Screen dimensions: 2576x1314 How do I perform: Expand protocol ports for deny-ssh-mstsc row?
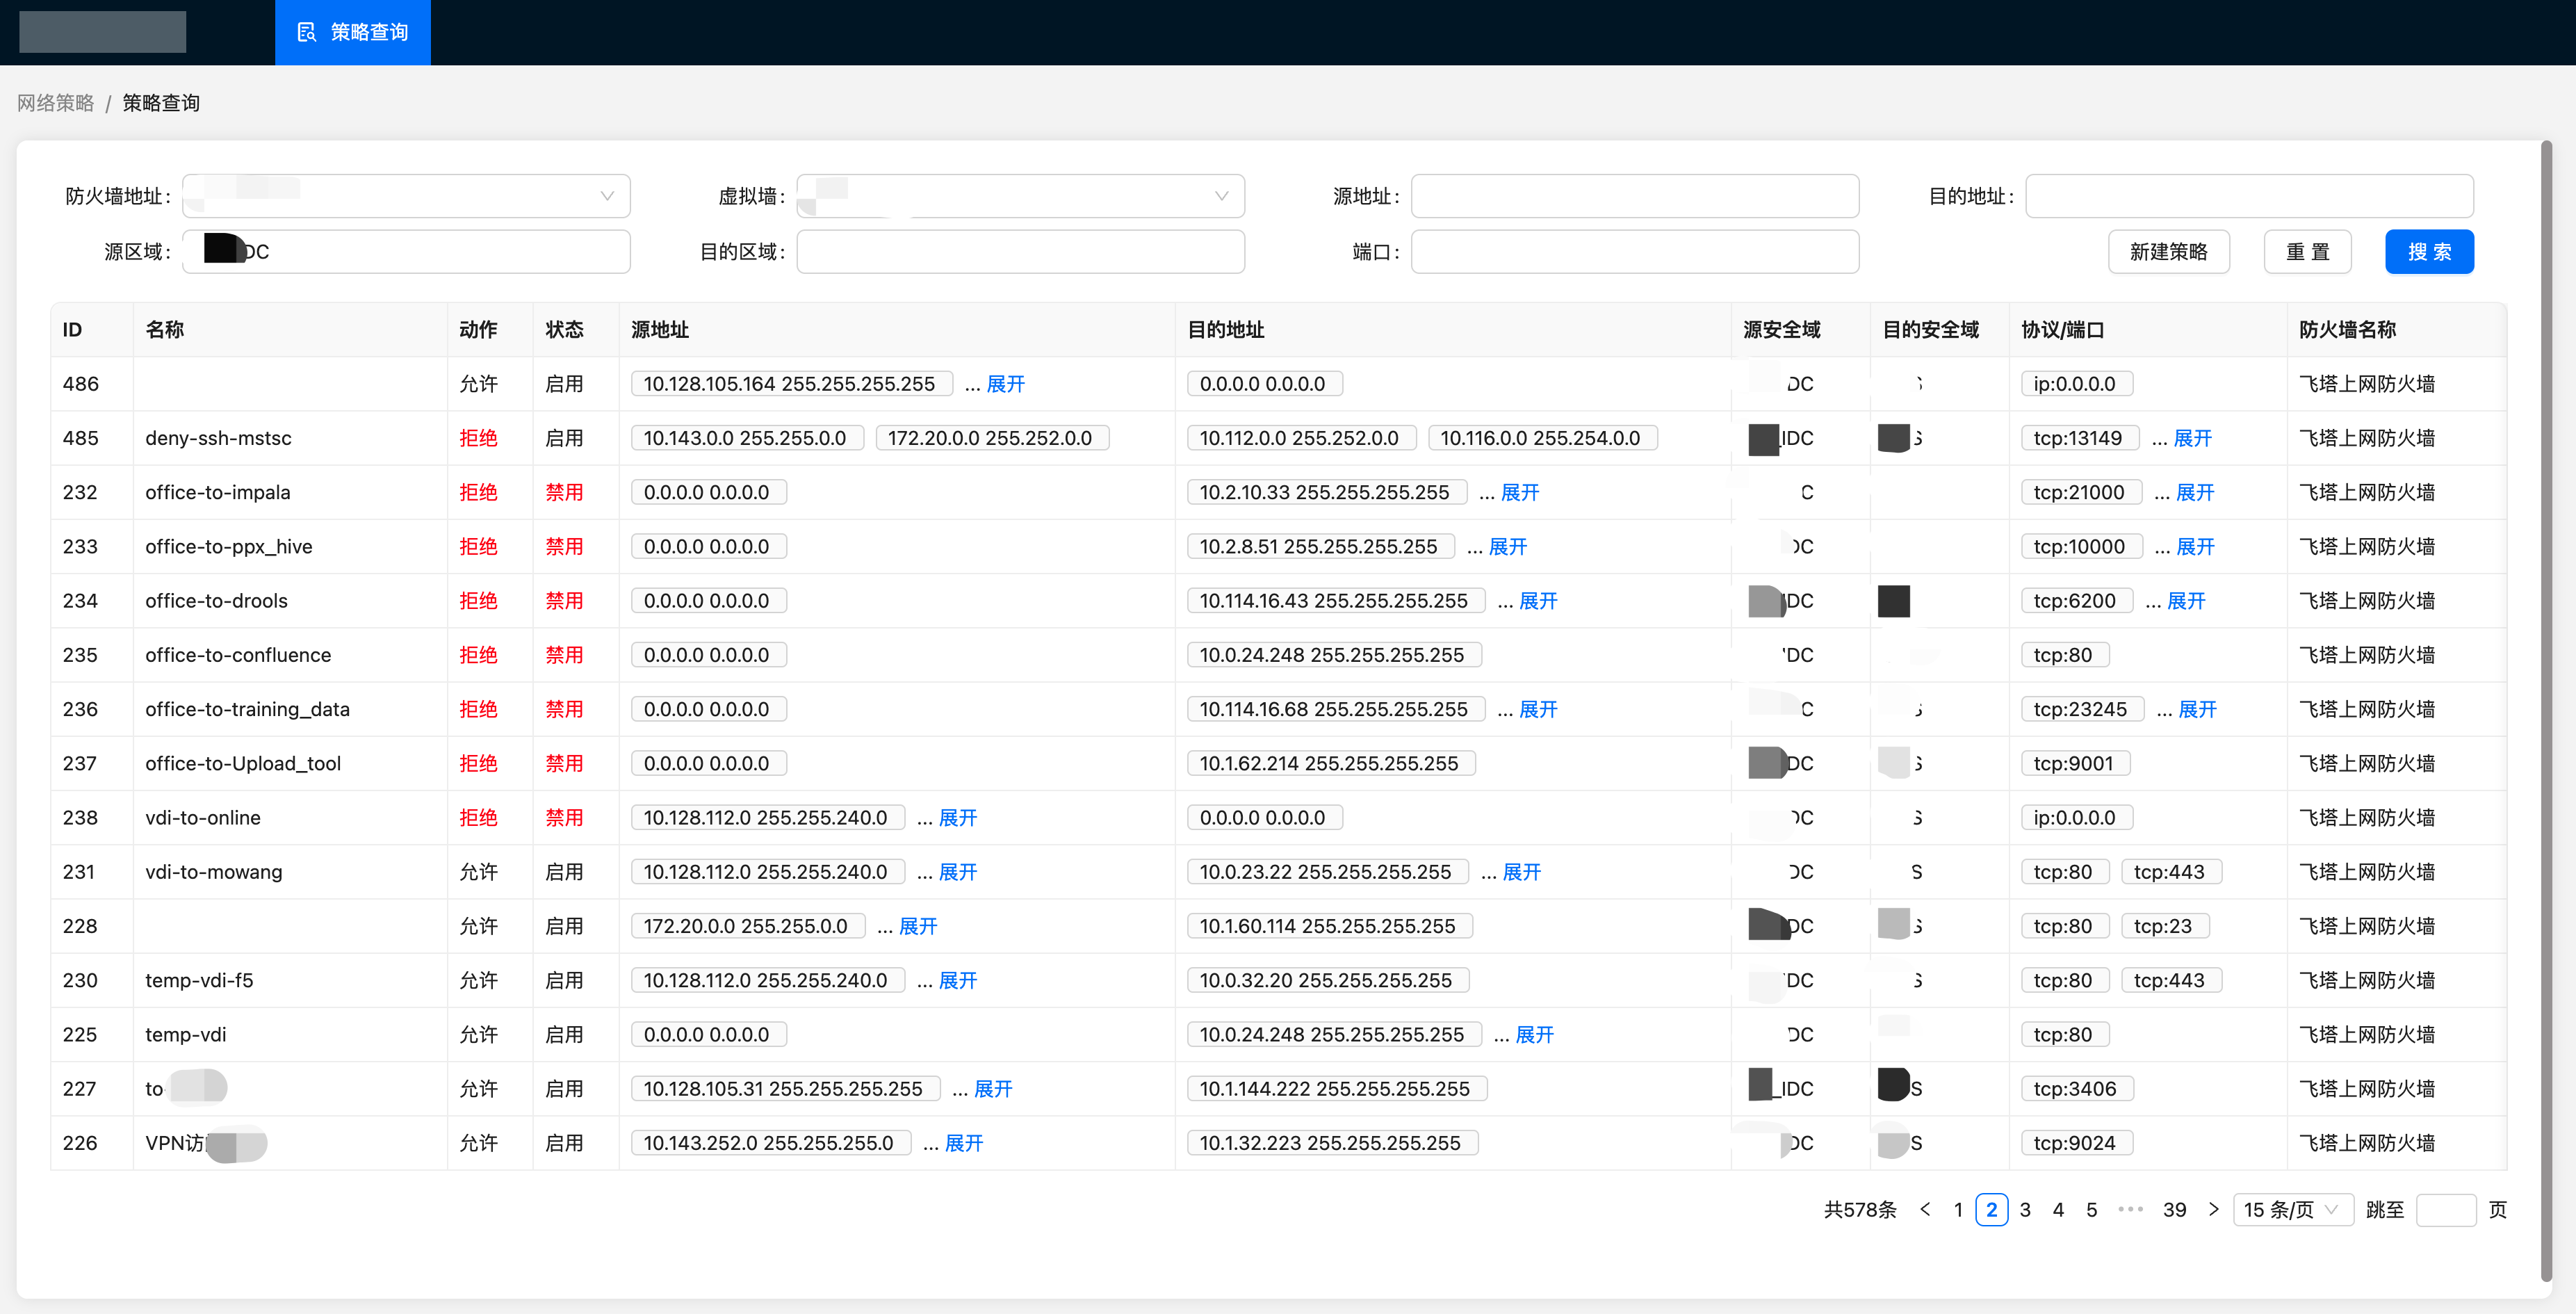2192,438
